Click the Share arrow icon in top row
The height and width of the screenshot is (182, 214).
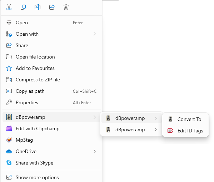[x=52, y=7]
